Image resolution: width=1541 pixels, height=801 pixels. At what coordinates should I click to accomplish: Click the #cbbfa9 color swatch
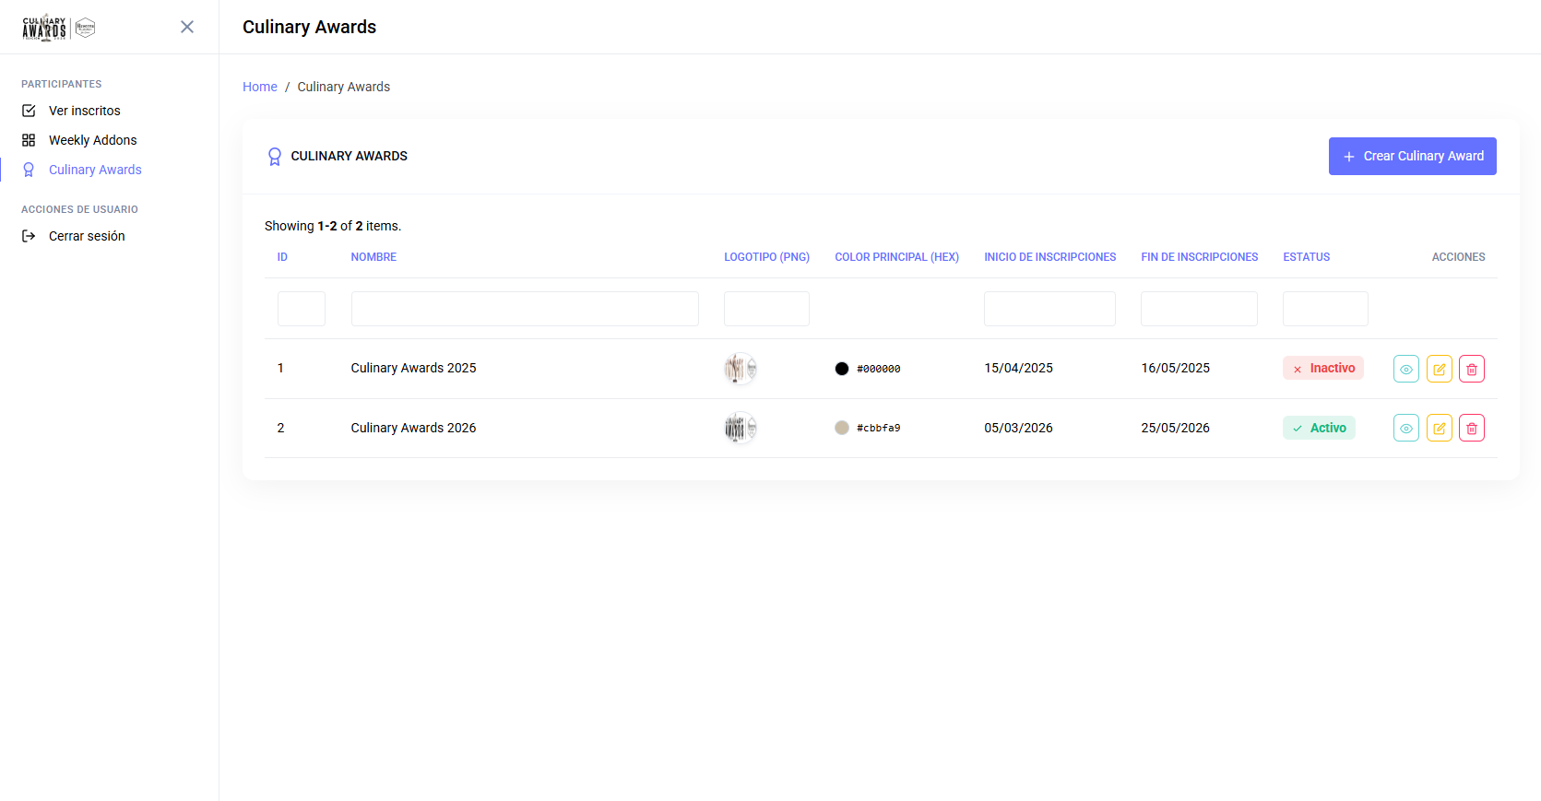842,428
